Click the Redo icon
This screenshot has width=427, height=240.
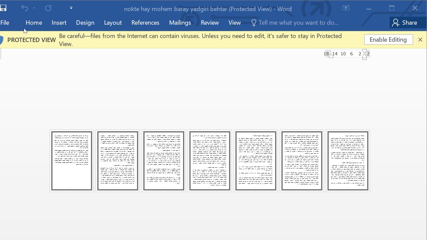point(48,8)
